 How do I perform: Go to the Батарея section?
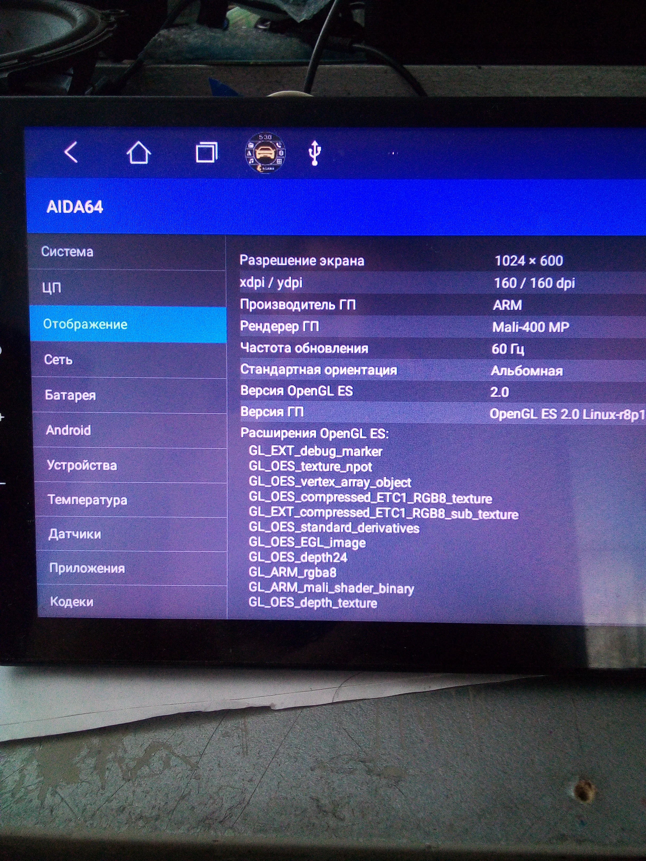(70, 395)
